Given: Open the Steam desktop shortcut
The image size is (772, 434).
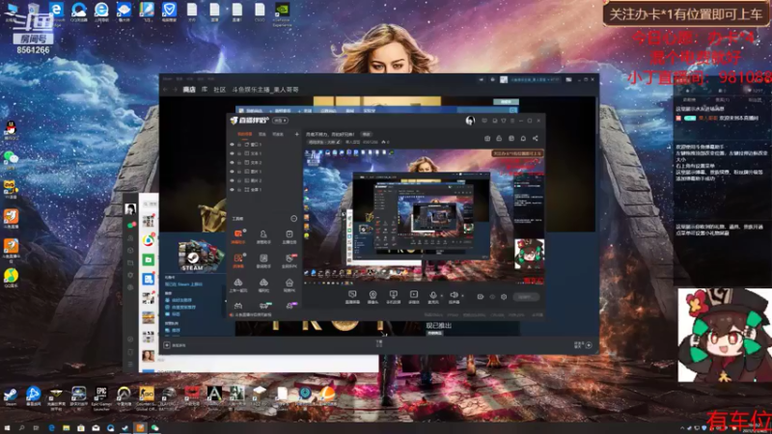Looking at the screenshot, I should [11, 395].
